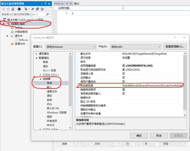This screenshot has width=190, height=151.
Task: Open the Solution Explorer window options arrow
Action: [x=42, y=4]
